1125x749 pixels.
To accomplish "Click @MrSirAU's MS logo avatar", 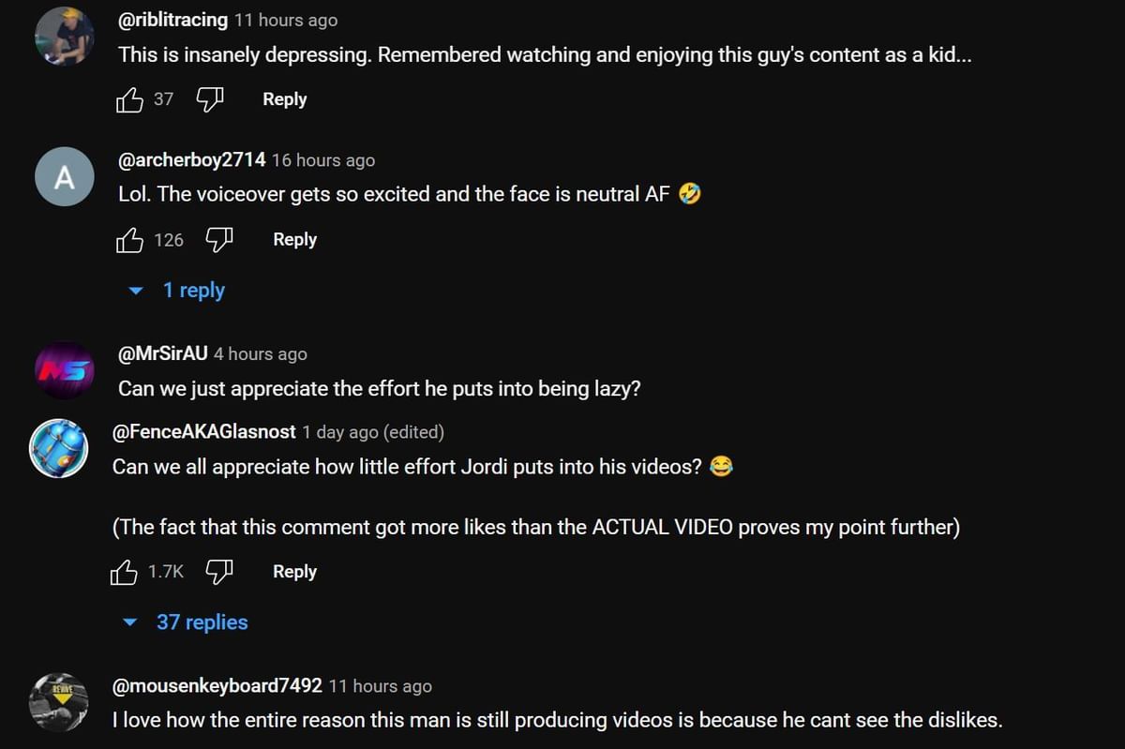I will point(64,370).
